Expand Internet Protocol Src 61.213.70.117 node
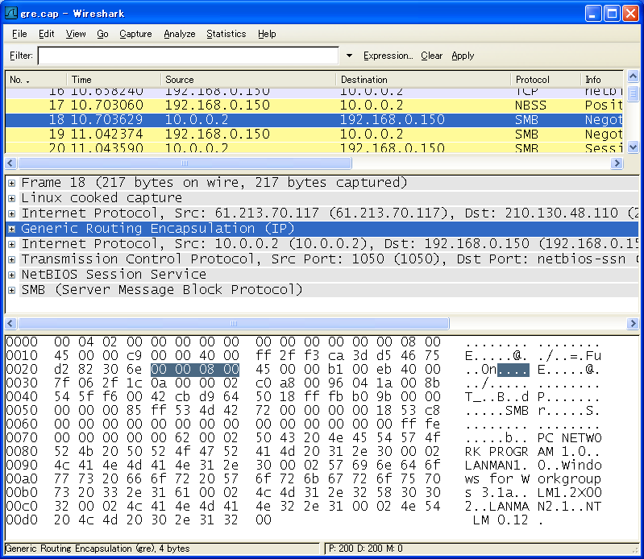The image size is (644, 559). (x=12, y=213)
